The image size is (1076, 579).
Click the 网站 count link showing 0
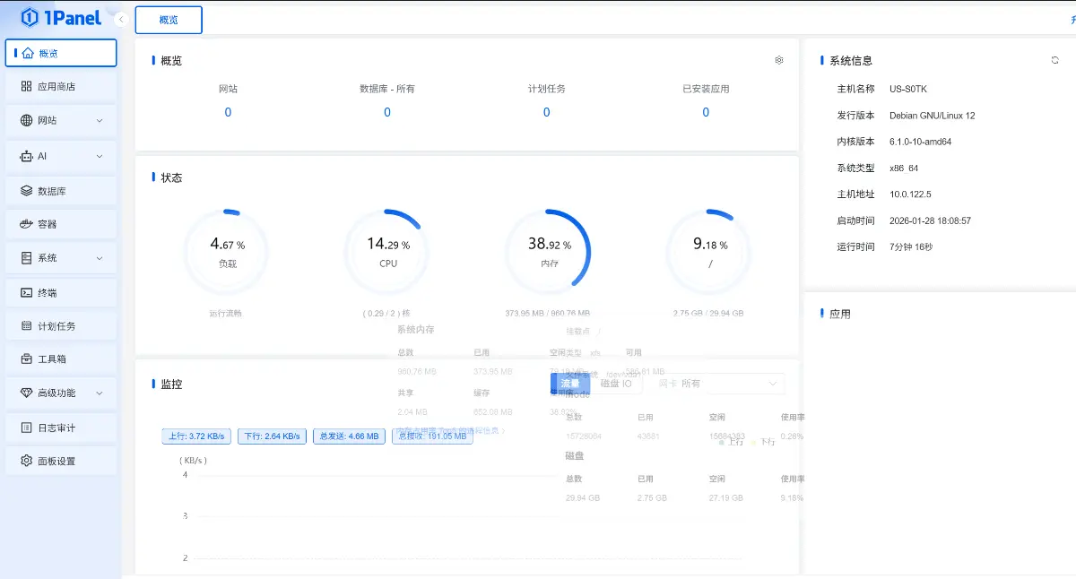[228, 112]
